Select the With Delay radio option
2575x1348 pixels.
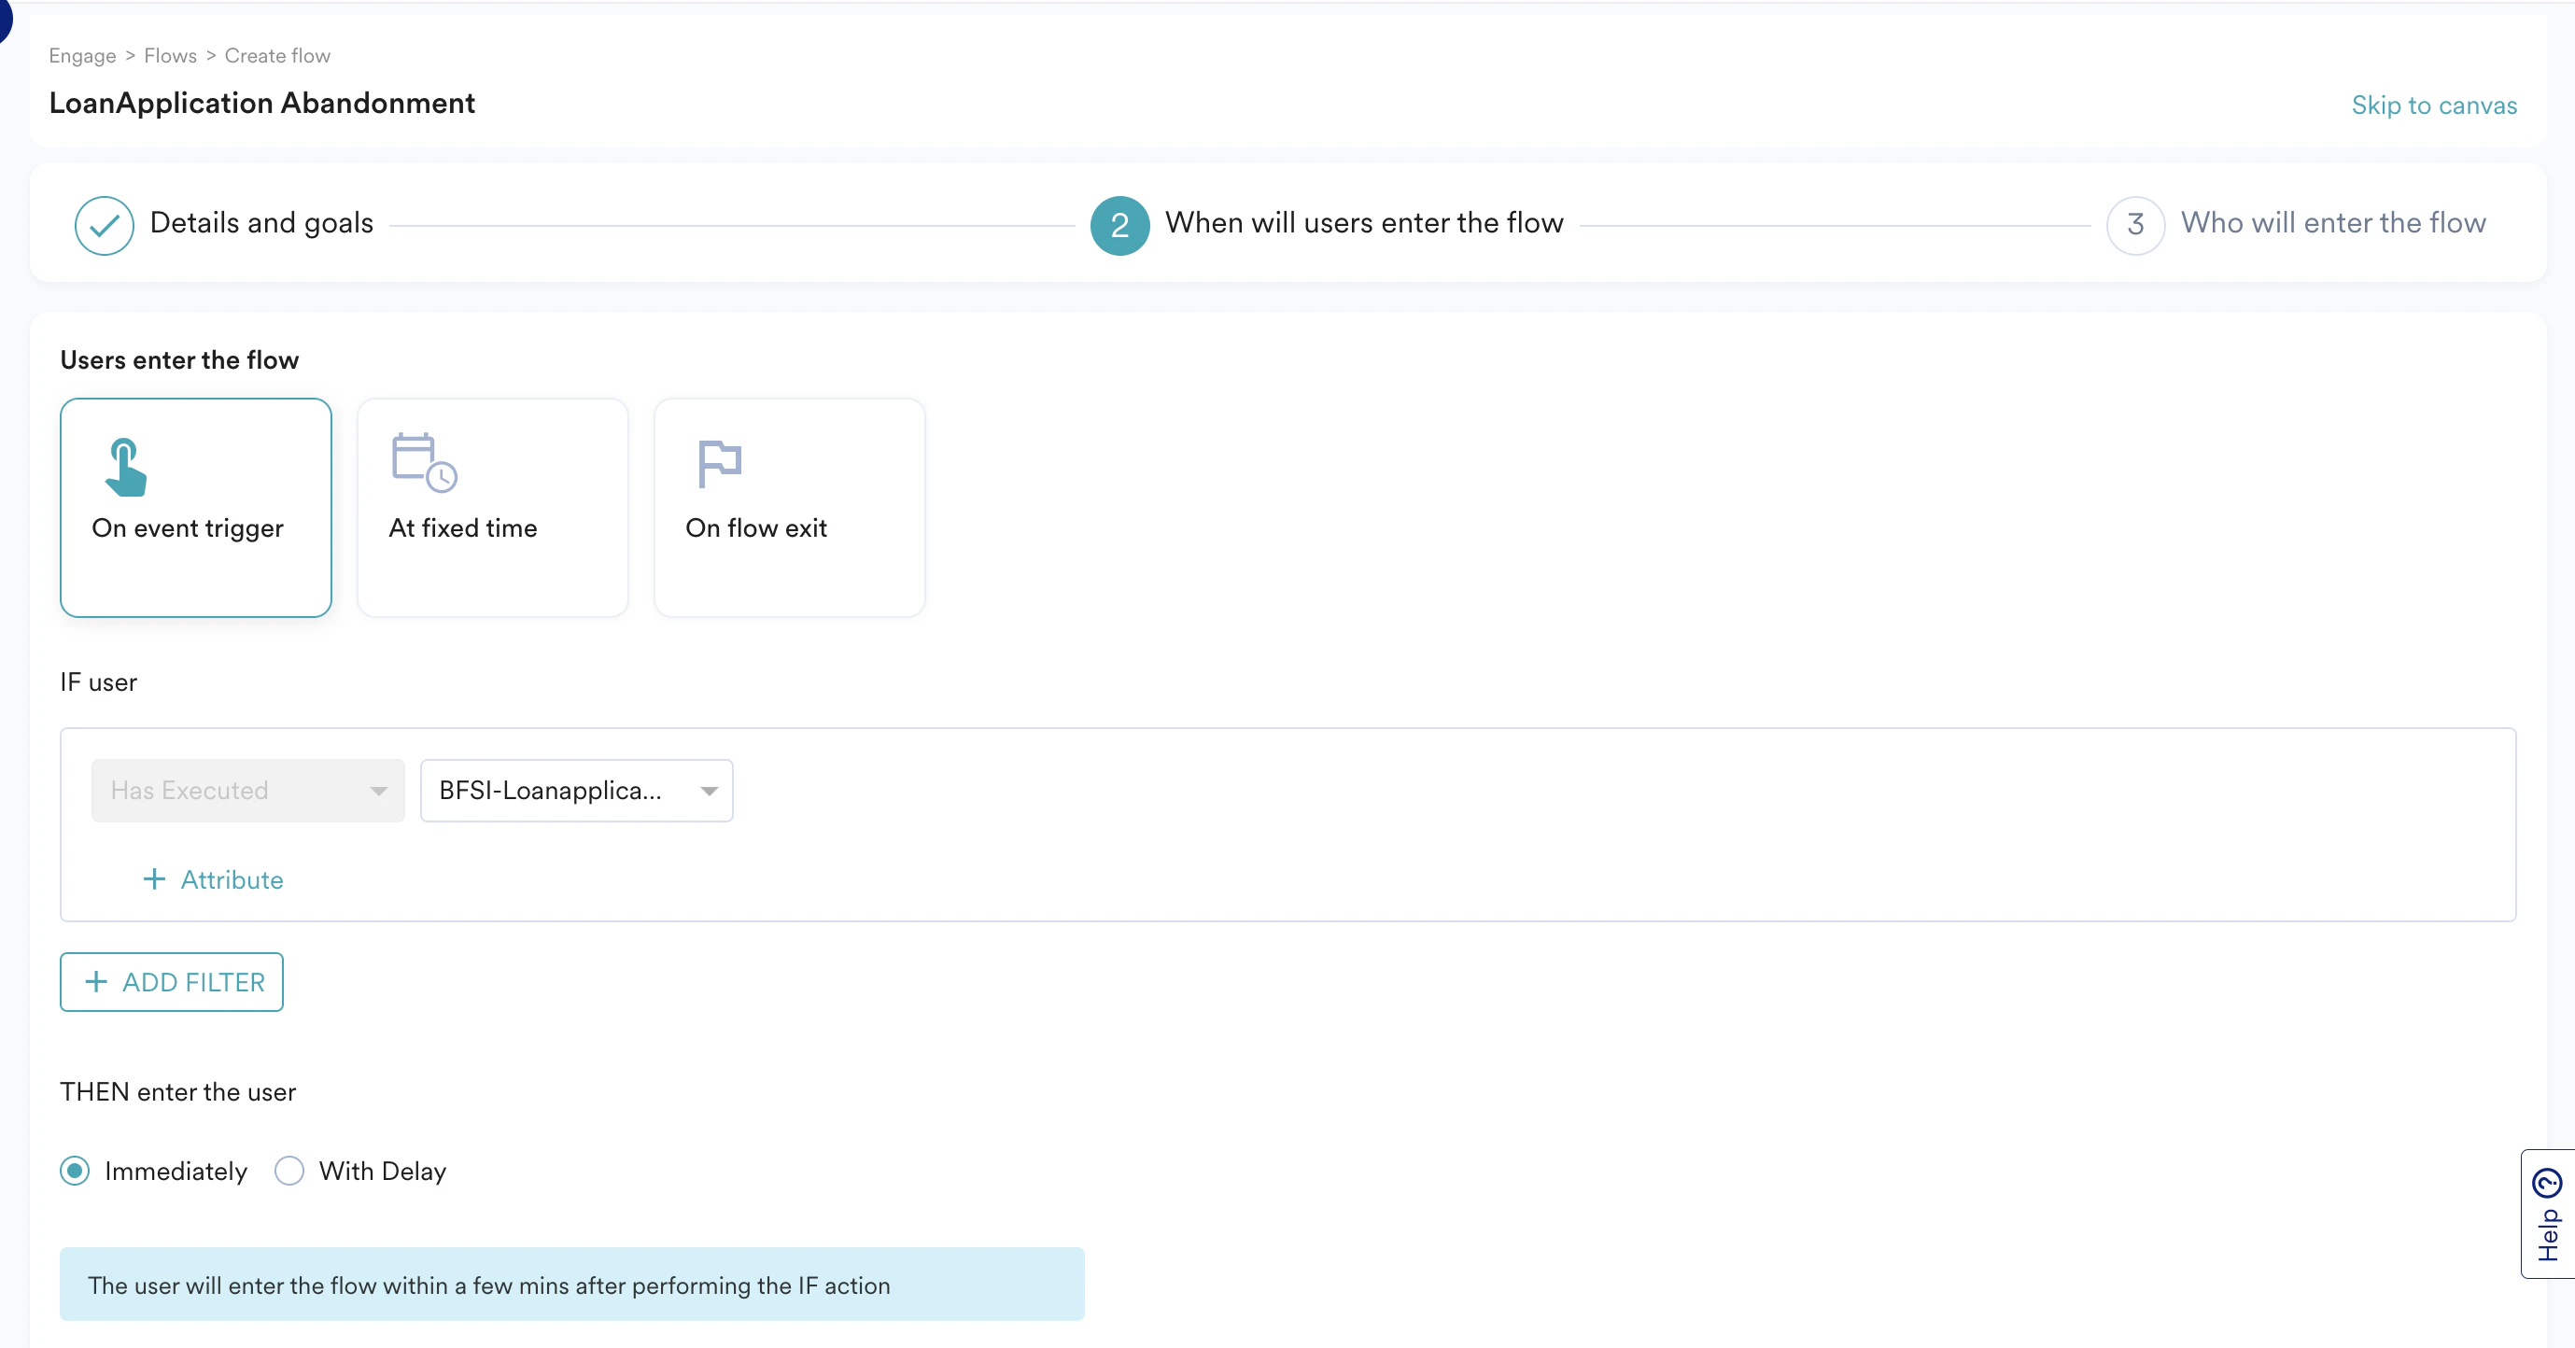click(288, 1170)
